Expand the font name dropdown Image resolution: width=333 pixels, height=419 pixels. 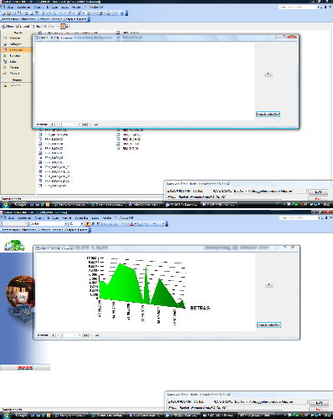[66, 224]
